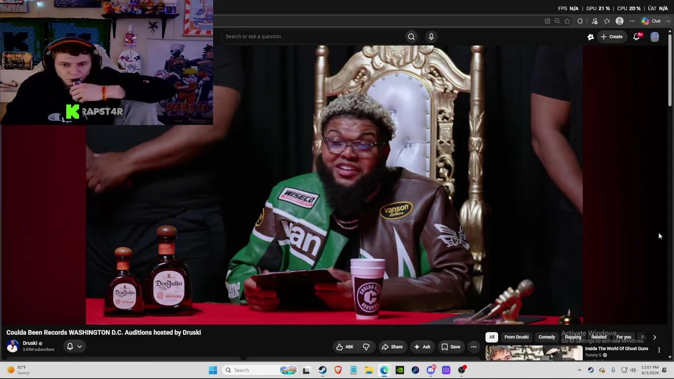Open the browser profile avatar
The image size is (674, 379).
click(620, 21)
